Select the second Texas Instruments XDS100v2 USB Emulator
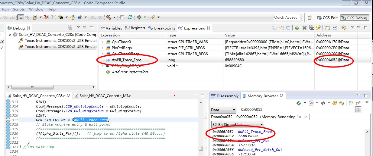This screenshot has height=156, width=373. (x=57, y=47)
